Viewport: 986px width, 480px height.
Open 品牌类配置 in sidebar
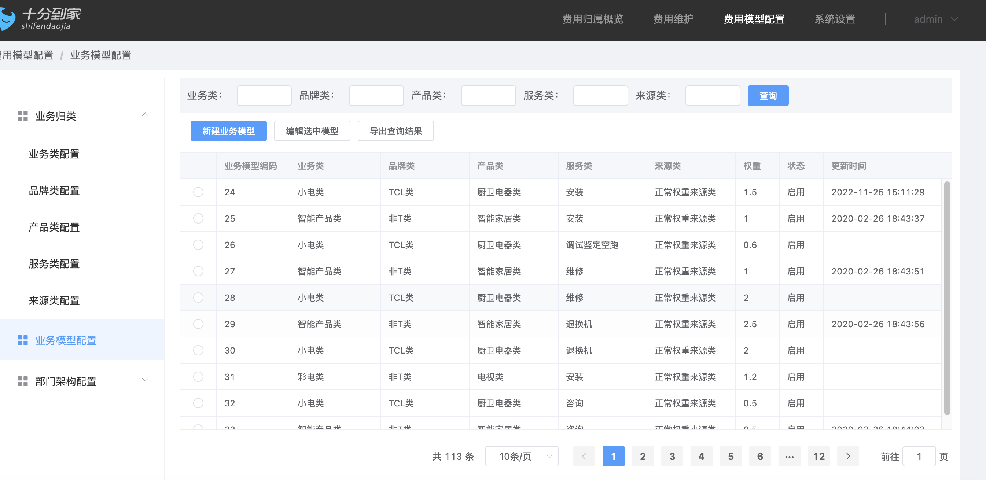coord(54,191)
